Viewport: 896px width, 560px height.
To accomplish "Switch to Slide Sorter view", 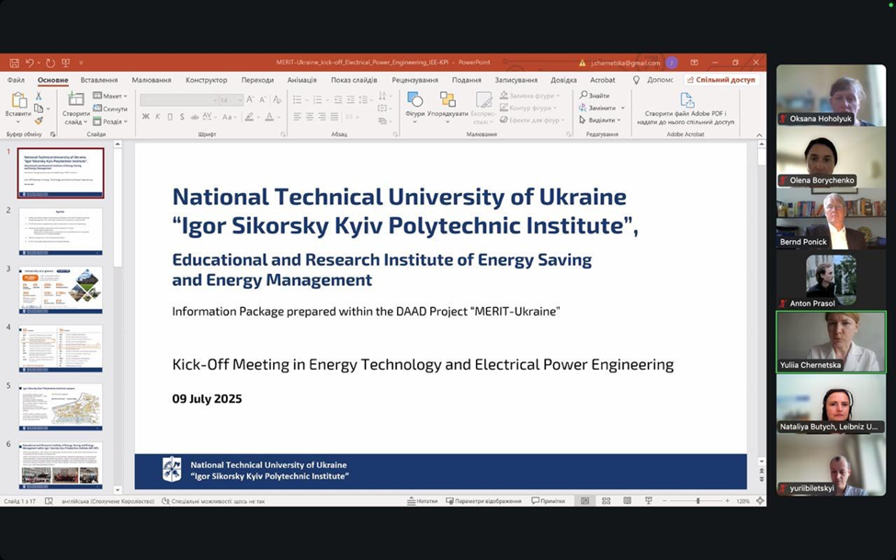I will (x=606, y=500).
